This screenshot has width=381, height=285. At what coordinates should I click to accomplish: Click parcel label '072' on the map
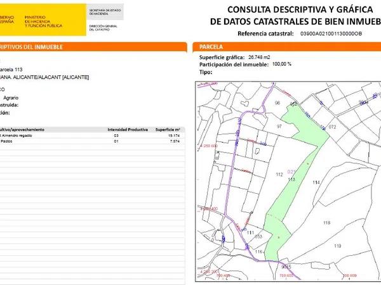click(x=332, y=127)
